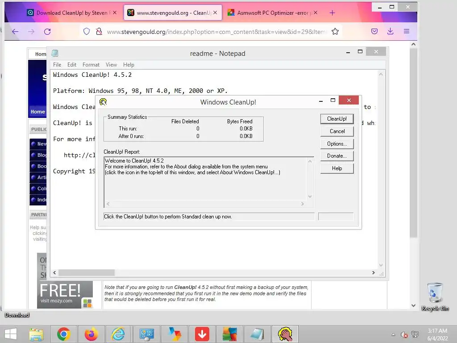Click the colorful pinwheel taskbar icon
This screenshot has width=457, height=343.
click(174, 334)
